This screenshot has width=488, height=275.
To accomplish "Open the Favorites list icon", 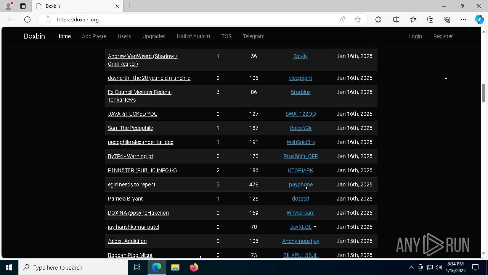I will click(413, 19).
